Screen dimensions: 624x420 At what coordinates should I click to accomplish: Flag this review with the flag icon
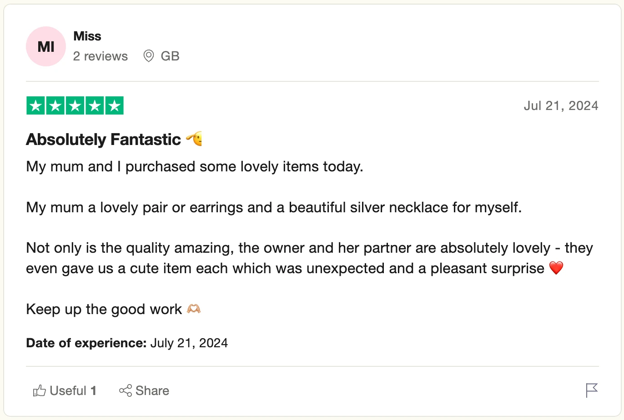pyautogui.click(x=592, y=390)
